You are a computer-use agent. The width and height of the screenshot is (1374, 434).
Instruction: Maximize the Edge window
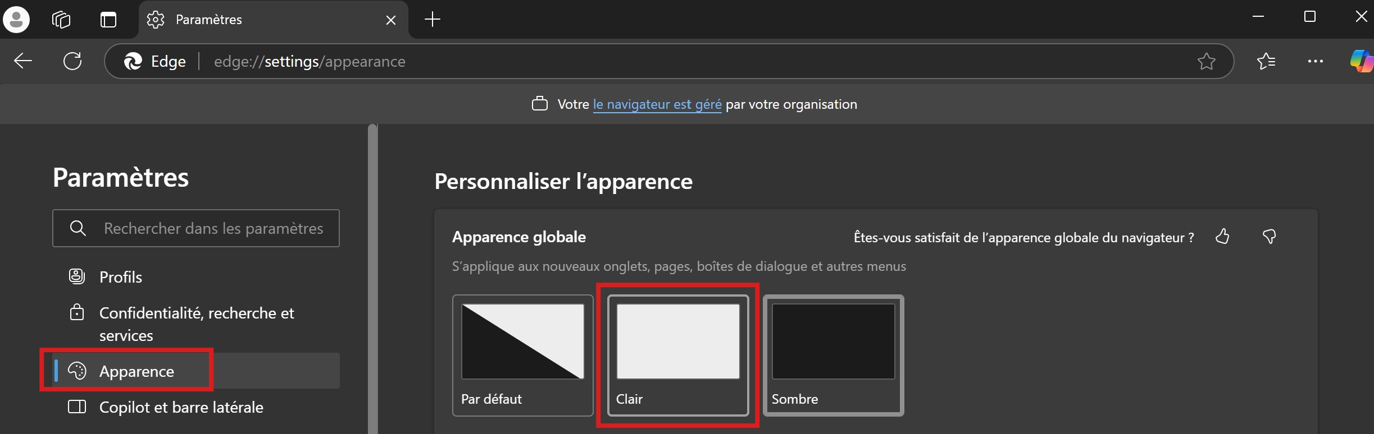(1310, 17)
